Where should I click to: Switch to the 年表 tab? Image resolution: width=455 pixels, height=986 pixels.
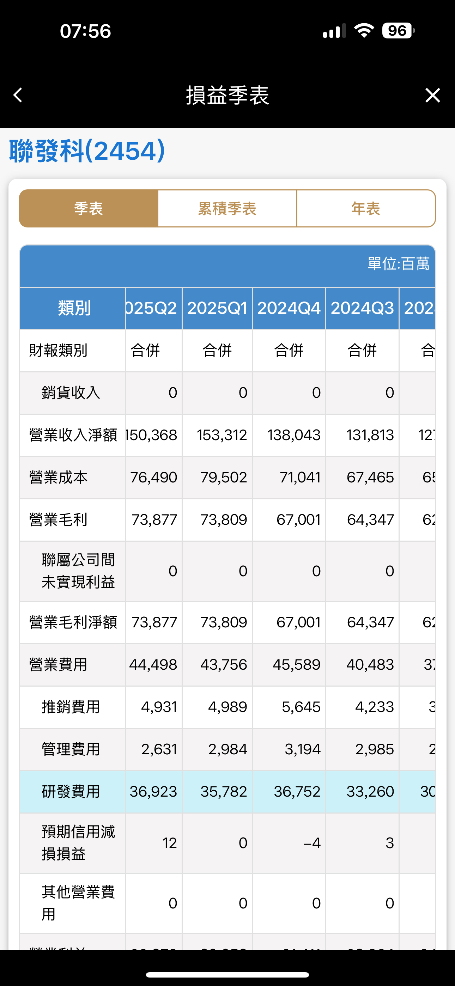tap(366, 209)
